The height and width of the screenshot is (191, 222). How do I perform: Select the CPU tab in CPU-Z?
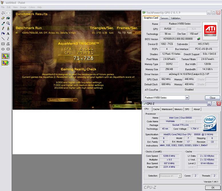(x=146, y=109)
